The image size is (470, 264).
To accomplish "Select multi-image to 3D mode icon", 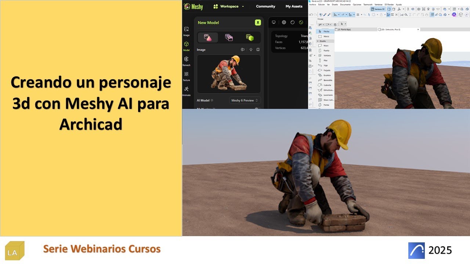I will (229, 37).
